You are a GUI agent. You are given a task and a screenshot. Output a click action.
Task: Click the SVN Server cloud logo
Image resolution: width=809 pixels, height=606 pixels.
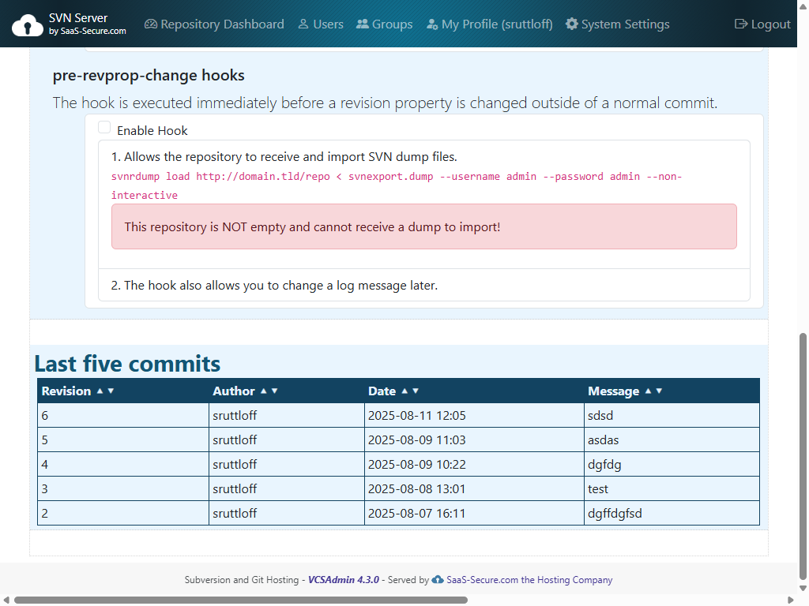(28, 23)
